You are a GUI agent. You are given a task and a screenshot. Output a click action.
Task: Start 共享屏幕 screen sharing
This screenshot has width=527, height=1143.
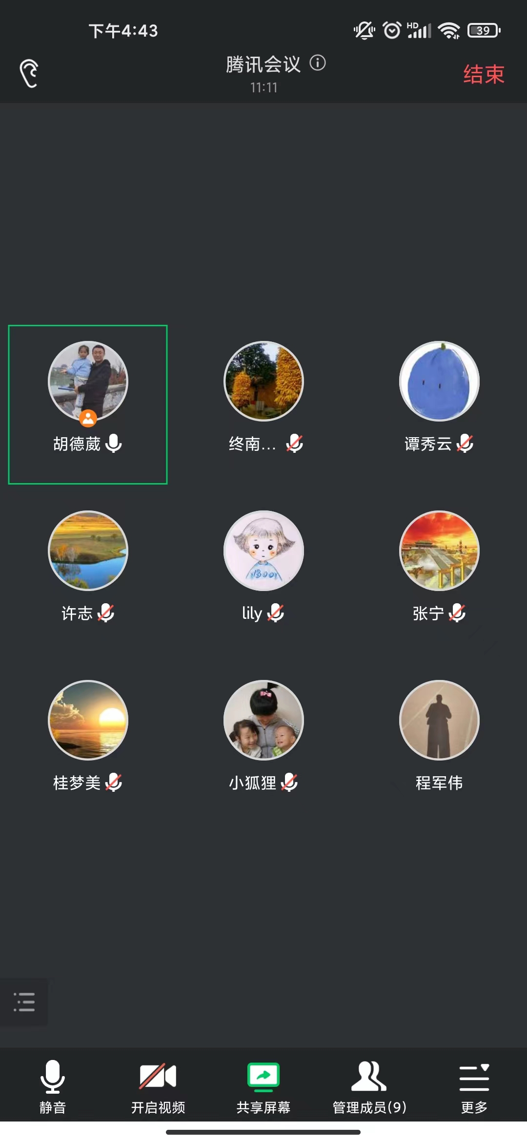(x=263, y=1086)
